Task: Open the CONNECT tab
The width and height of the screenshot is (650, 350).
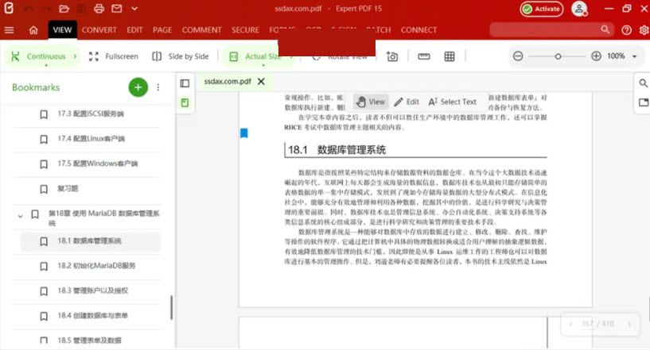Action: coord(418,30)
